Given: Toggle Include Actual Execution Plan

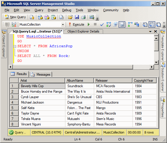Looking at the screenshot, I should 130,24.
